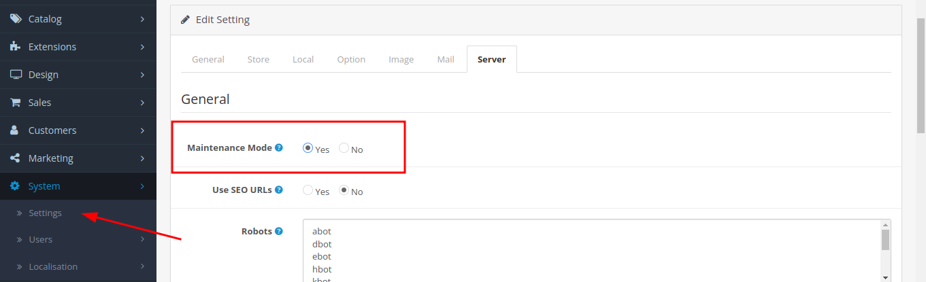Expand the Extensions menu chevron
Viewport: 926px width, 282px height.
(142, 47)
